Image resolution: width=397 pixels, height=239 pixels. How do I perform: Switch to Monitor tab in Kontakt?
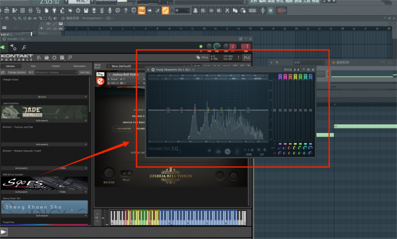55,66
